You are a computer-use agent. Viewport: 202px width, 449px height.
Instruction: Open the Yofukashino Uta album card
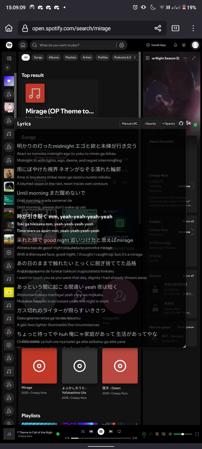[80, 374]
